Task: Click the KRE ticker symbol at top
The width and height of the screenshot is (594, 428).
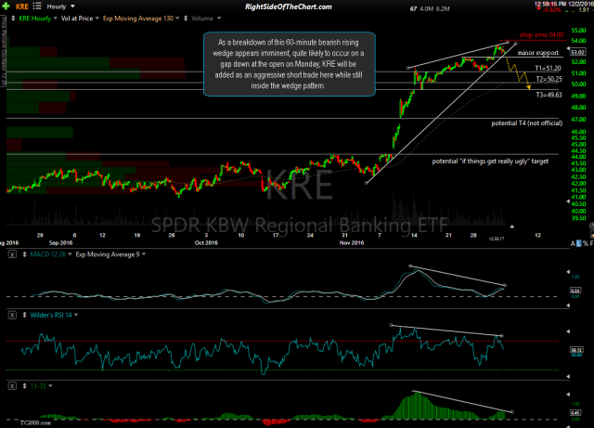Action: [22, 6]
